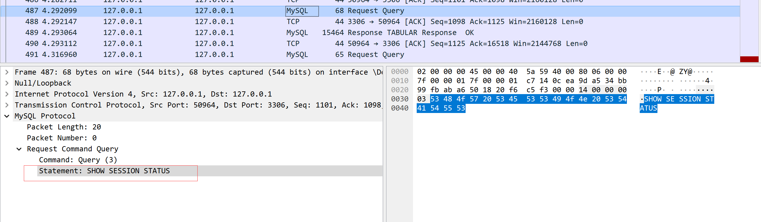
Task: Click the 03 byte in hex row 0030
Action: 422,99
